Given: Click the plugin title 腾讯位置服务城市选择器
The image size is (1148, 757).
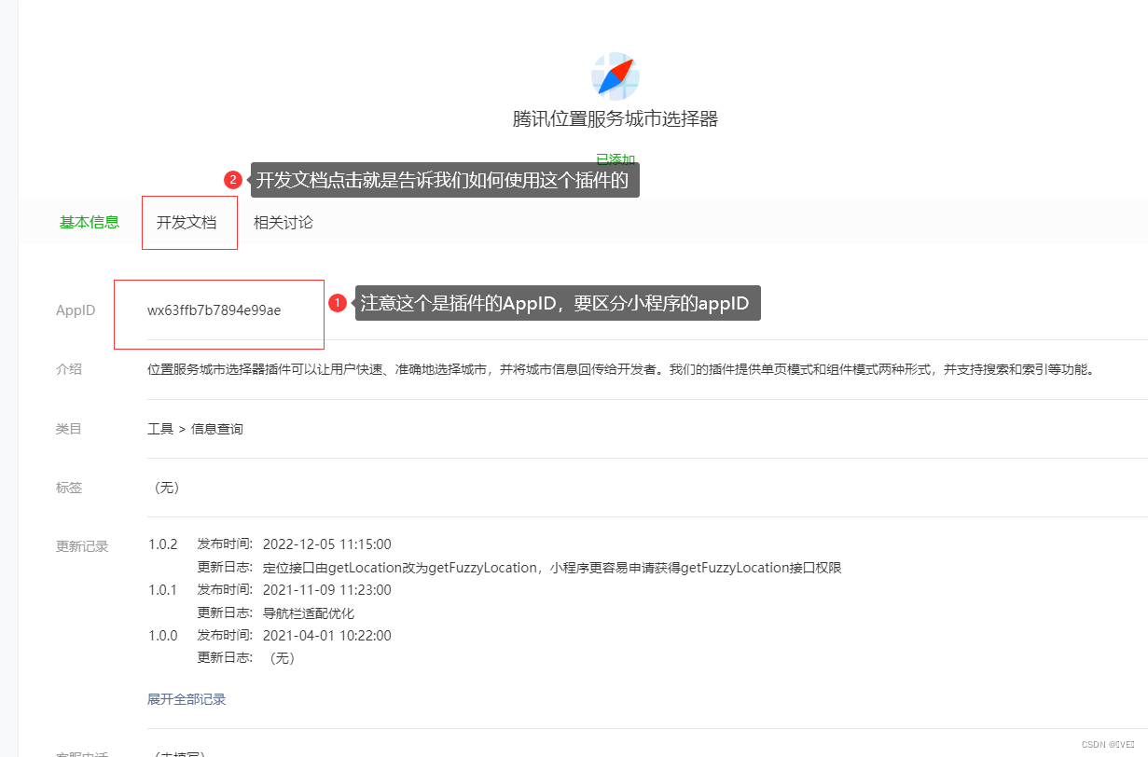Looking at the screenshot, I should [x=615, y=119].
